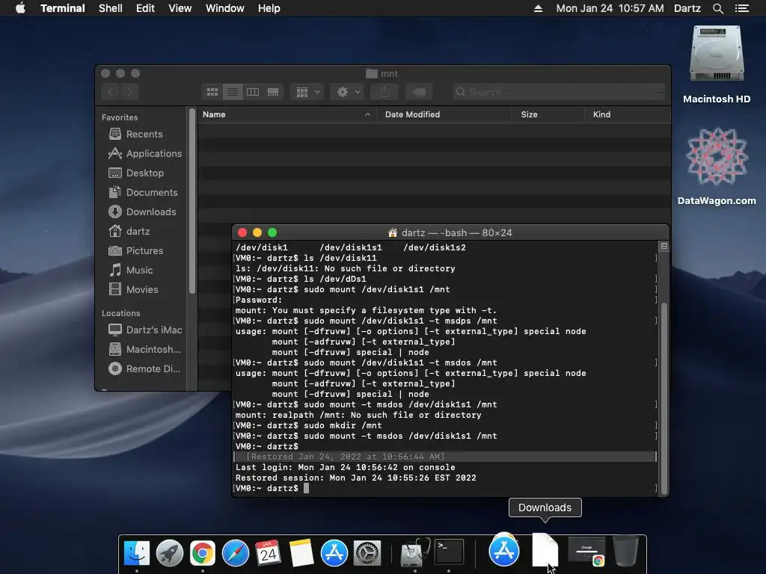Select Dartz's iMac under Locations

click(x=144, y=330)
